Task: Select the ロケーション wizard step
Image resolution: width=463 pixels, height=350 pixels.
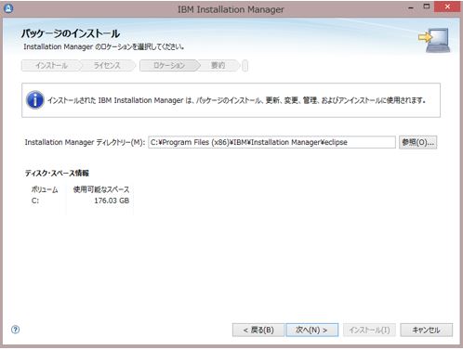Action: pyautogui.click(x=169, y=66)
